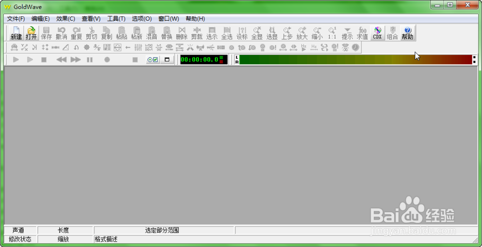Click the 新建 (New) toolbar button

coord(16,33)
